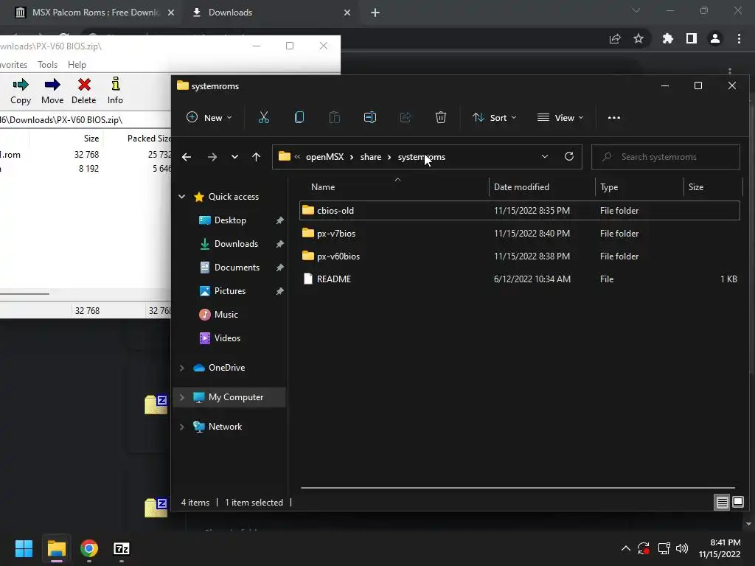Click Chrome icon in taskbar

89,548
